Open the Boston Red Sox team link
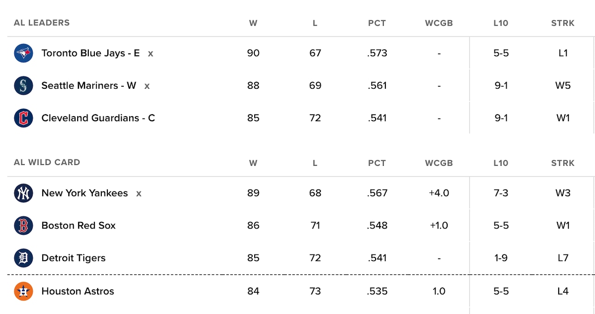The image size is (595, 314). click(x=78, y=226)
